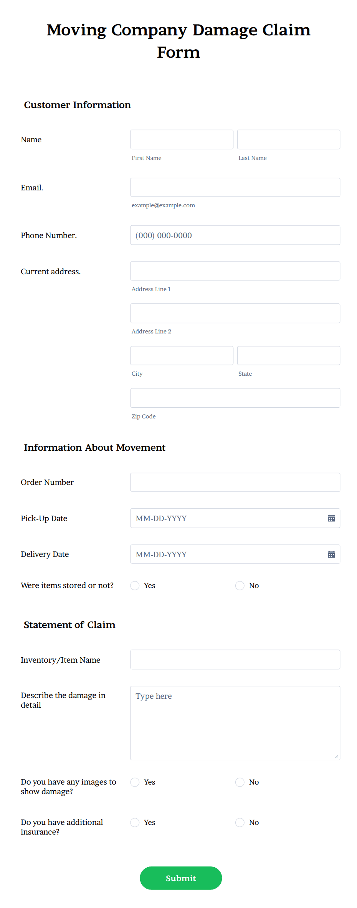Open the Pick-Up Date calendar picker

point(331,518)
